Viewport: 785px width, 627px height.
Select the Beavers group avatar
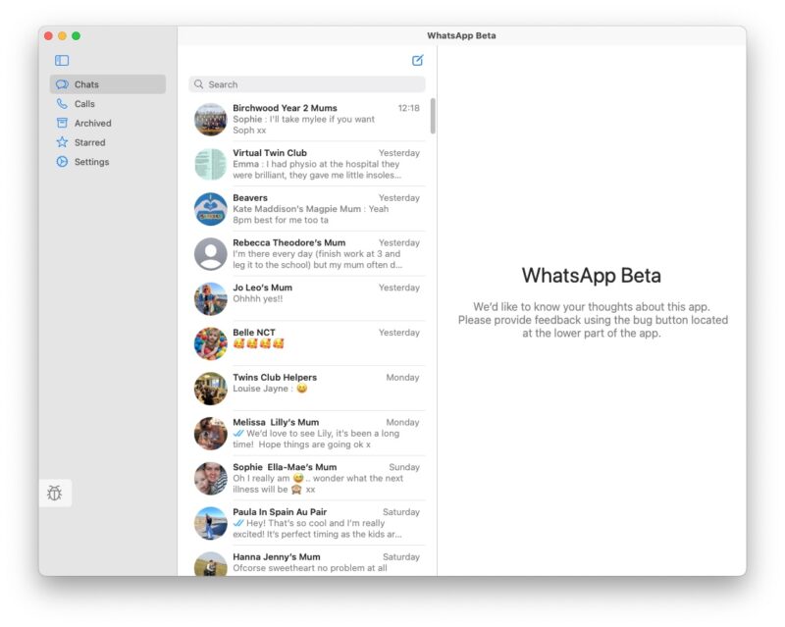point(210,209)
